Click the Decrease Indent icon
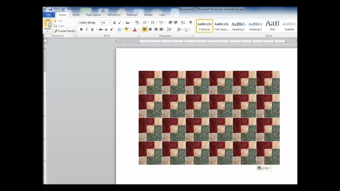The width and height of the screenshot is (340, 191). coord(170,23)
